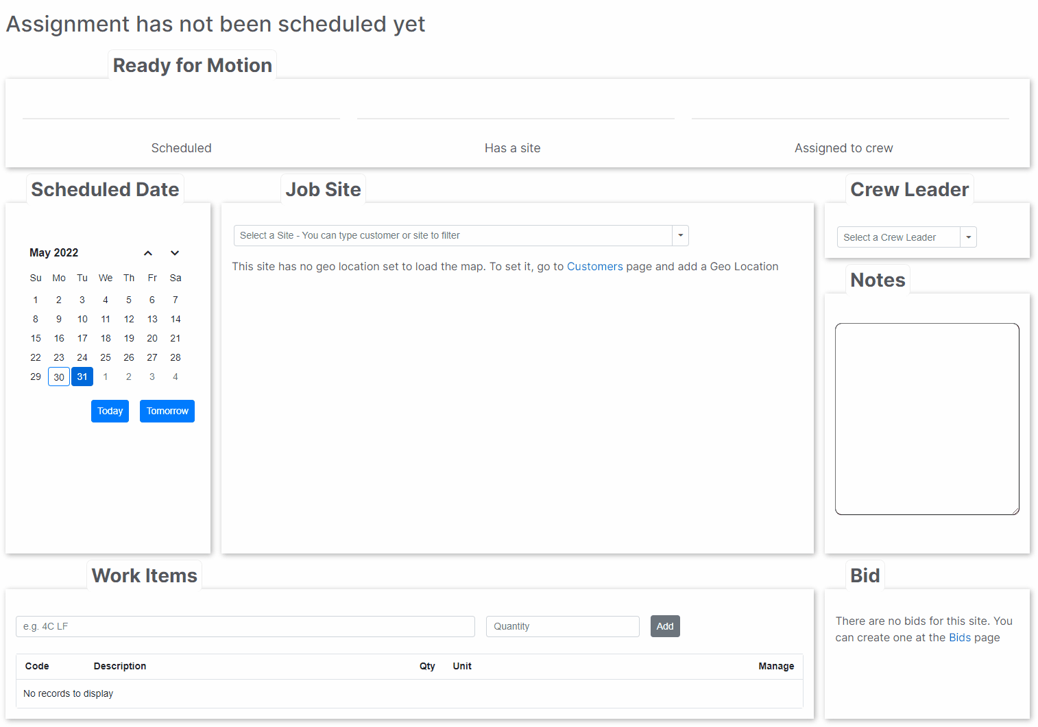This screenshot has height=727, width=1038.
Task: Focus the Quantity input field
Action: pyautogui.click(x=563, y=626)
